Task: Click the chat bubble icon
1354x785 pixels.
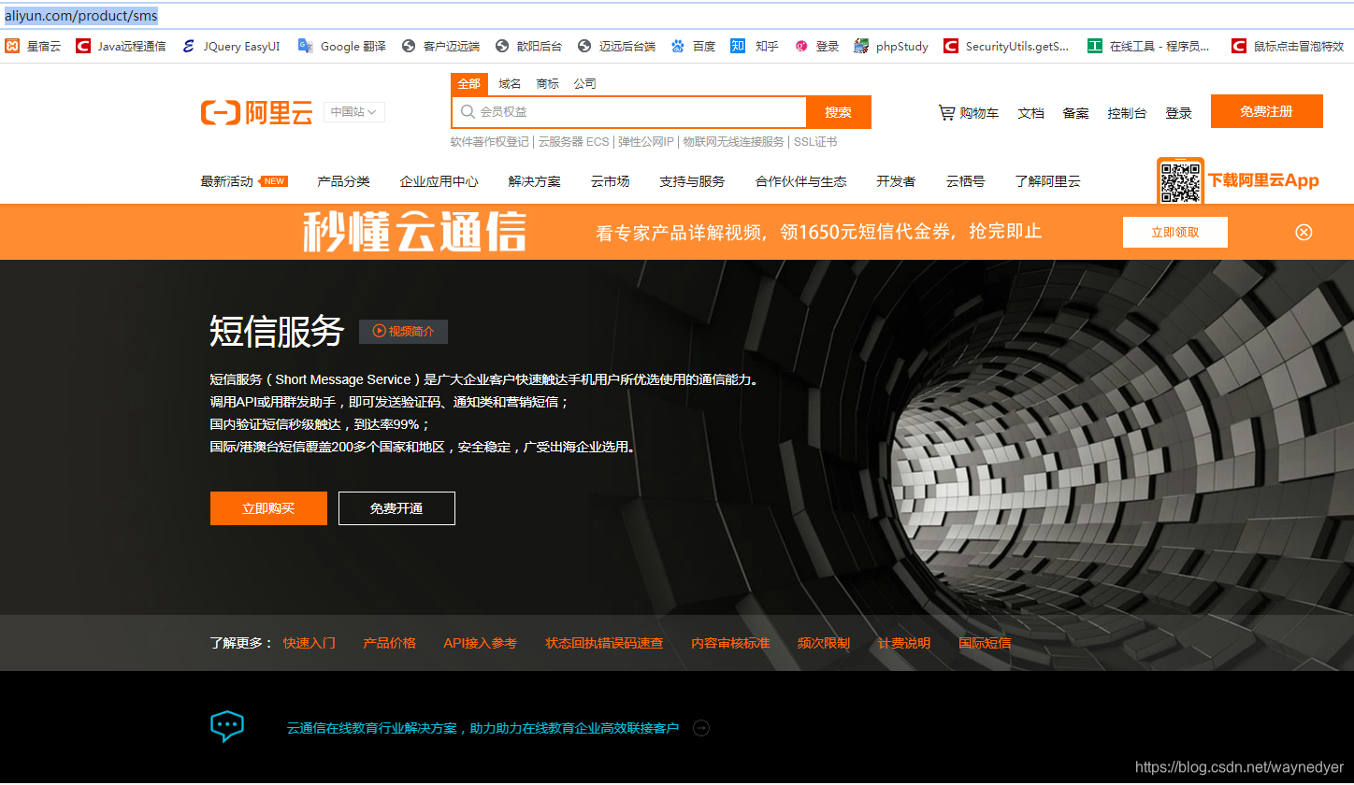Action: pos(227,726)
